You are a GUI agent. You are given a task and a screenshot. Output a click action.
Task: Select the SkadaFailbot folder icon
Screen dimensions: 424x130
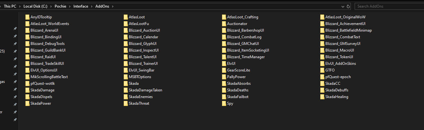(224, 97)
